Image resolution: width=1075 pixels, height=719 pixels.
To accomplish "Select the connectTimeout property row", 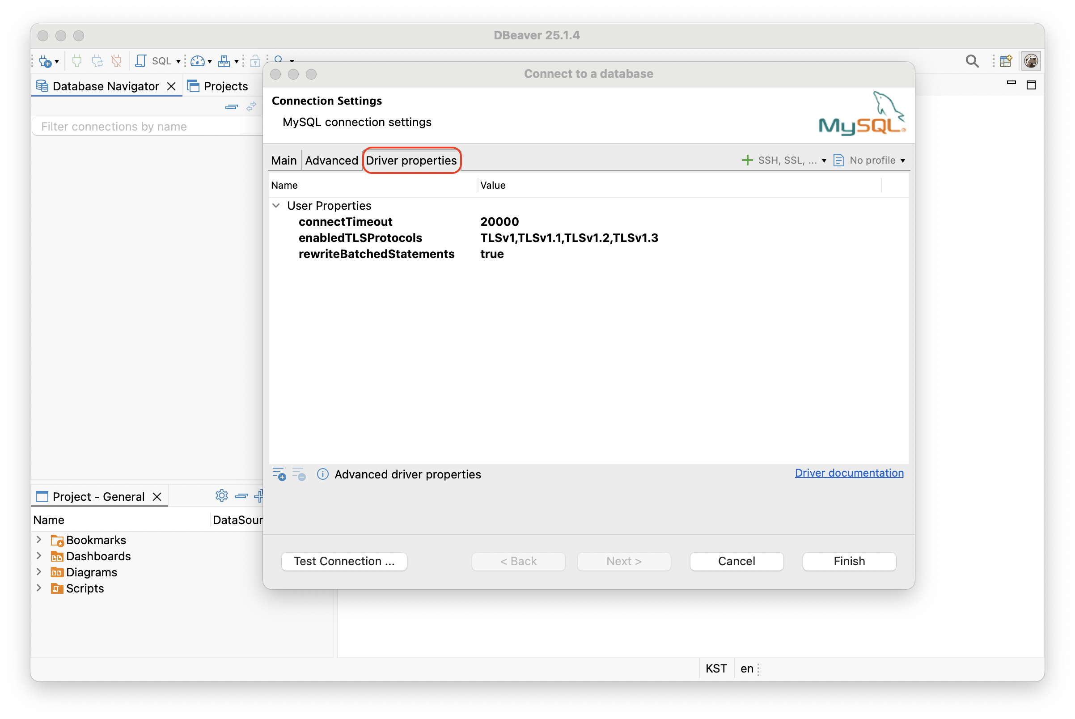I will (345, 221).
